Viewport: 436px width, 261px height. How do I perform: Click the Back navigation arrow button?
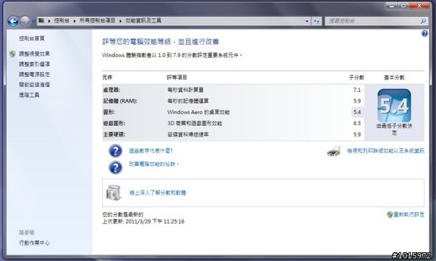13,21
